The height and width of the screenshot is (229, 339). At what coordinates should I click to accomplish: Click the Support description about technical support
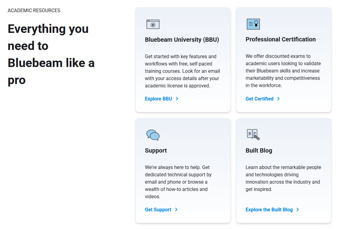click(x=178, y=182)
